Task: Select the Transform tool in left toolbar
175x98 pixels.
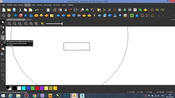Action: click(x=3, y=32)
